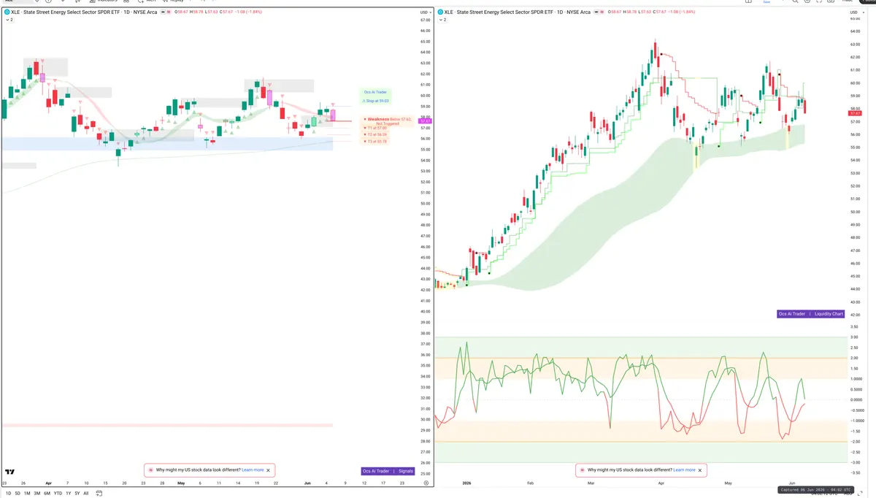Viewport: 876px width, 498px height.
Task: Select the 3M time range
Action: pyautogui.click(x=37, y=494)
